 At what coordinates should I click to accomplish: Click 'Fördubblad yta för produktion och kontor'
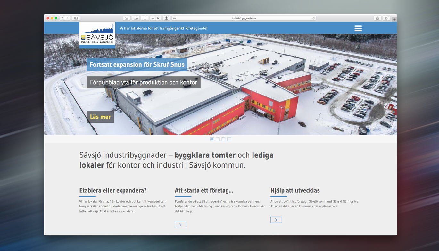click(144, 82)
